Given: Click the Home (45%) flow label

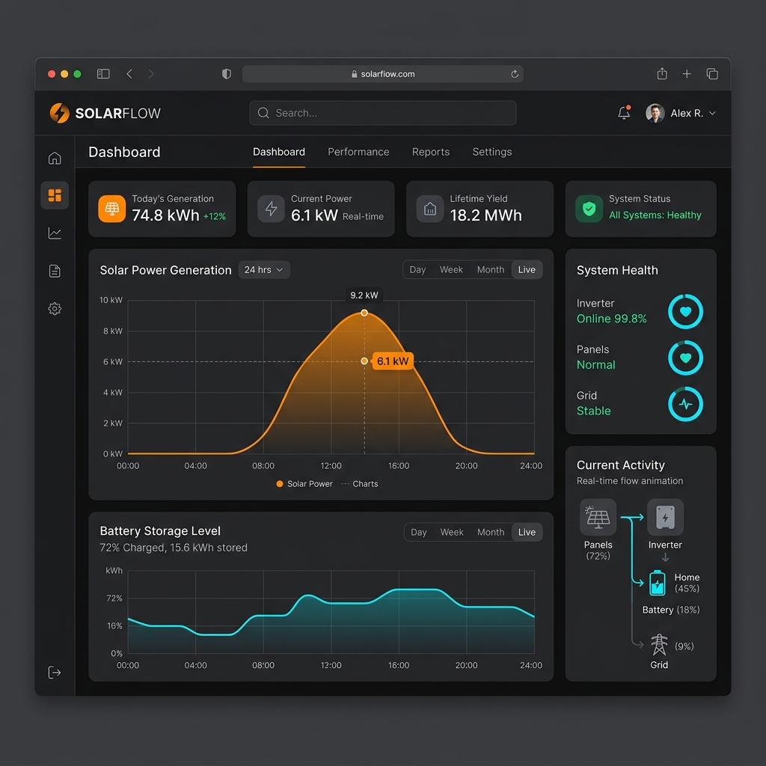Looking at the screenshot, I should [x=687, y=583].
